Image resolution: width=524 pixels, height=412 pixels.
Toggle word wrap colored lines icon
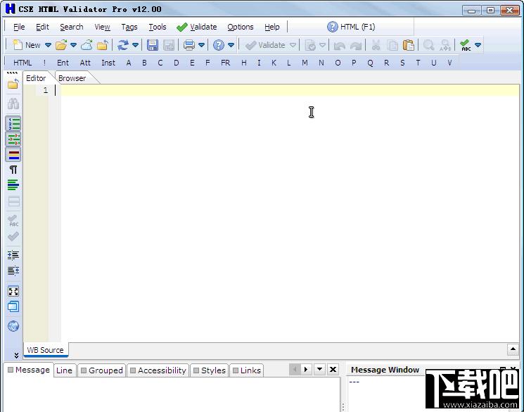(x=13, y=185)
